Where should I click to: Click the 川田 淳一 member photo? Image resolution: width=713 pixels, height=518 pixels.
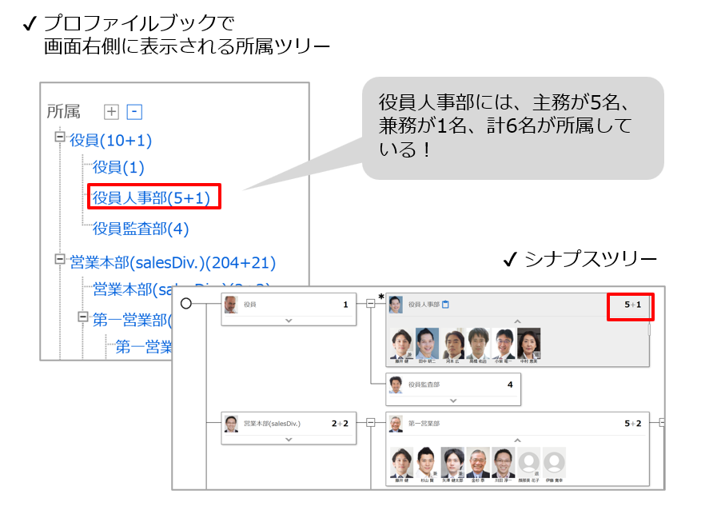coord(504,463)
